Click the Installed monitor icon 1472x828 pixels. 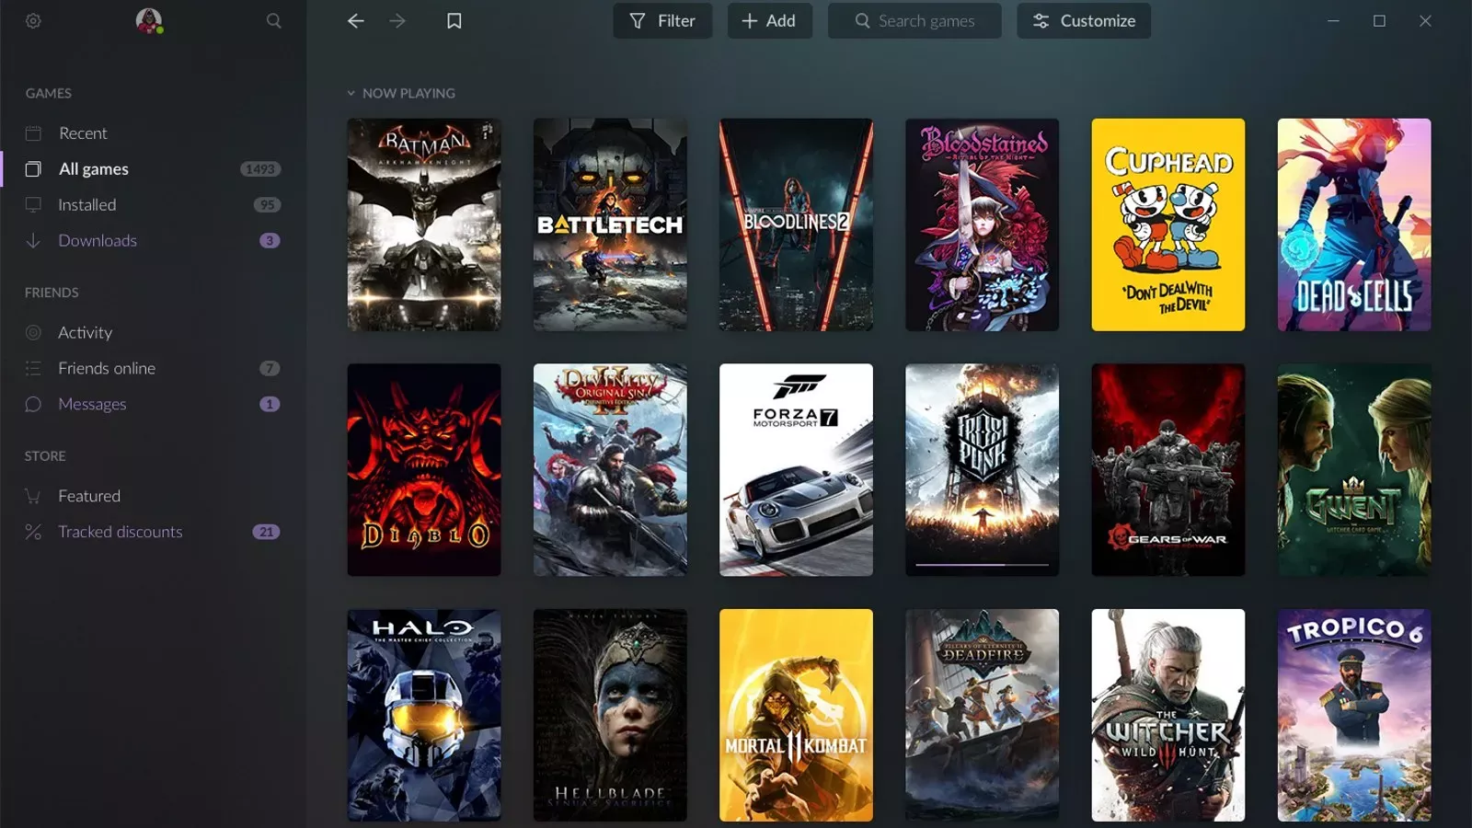click(x=33, y=205)
